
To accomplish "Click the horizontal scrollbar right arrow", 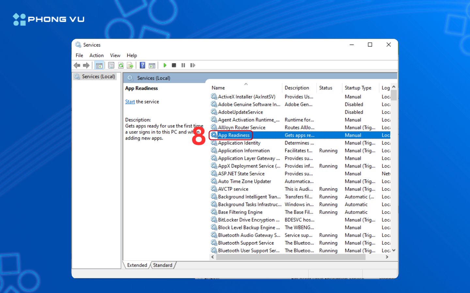I will [x=387, y=257].
